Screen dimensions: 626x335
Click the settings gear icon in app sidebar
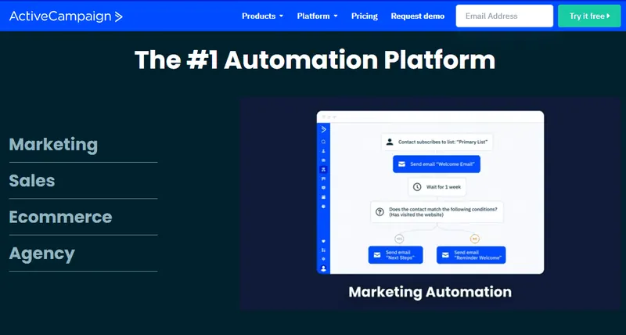click(323, 259)
